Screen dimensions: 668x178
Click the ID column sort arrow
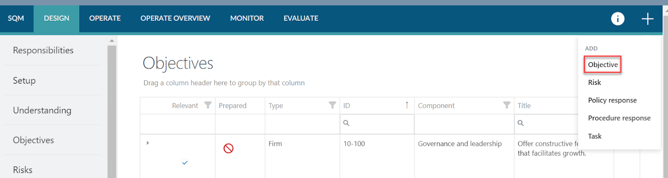pos(407,105)
